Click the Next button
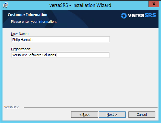Viewport: 161px width, 123px height. [112, 115]
